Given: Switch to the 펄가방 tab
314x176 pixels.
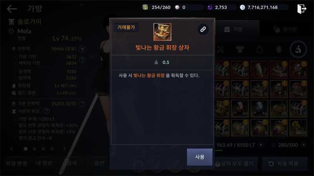Looking at the screenshot, I should coord(286,30).
